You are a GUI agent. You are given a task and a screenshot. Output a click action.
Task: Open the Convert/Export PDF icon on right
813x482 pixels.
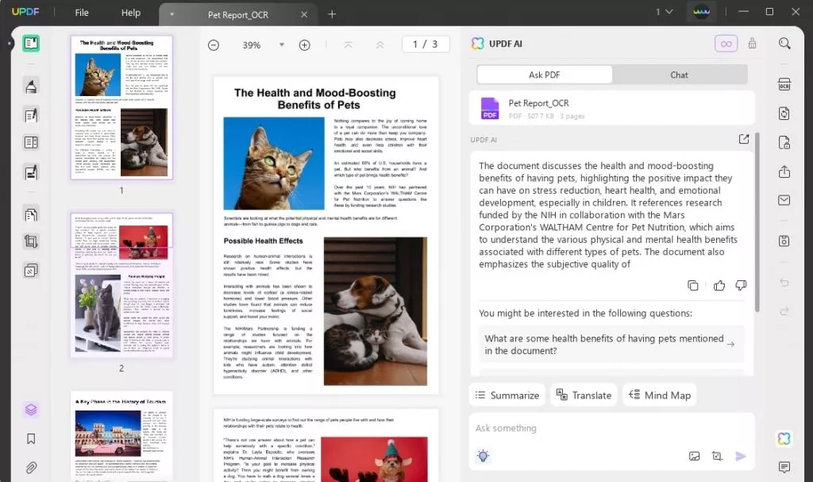784,113
